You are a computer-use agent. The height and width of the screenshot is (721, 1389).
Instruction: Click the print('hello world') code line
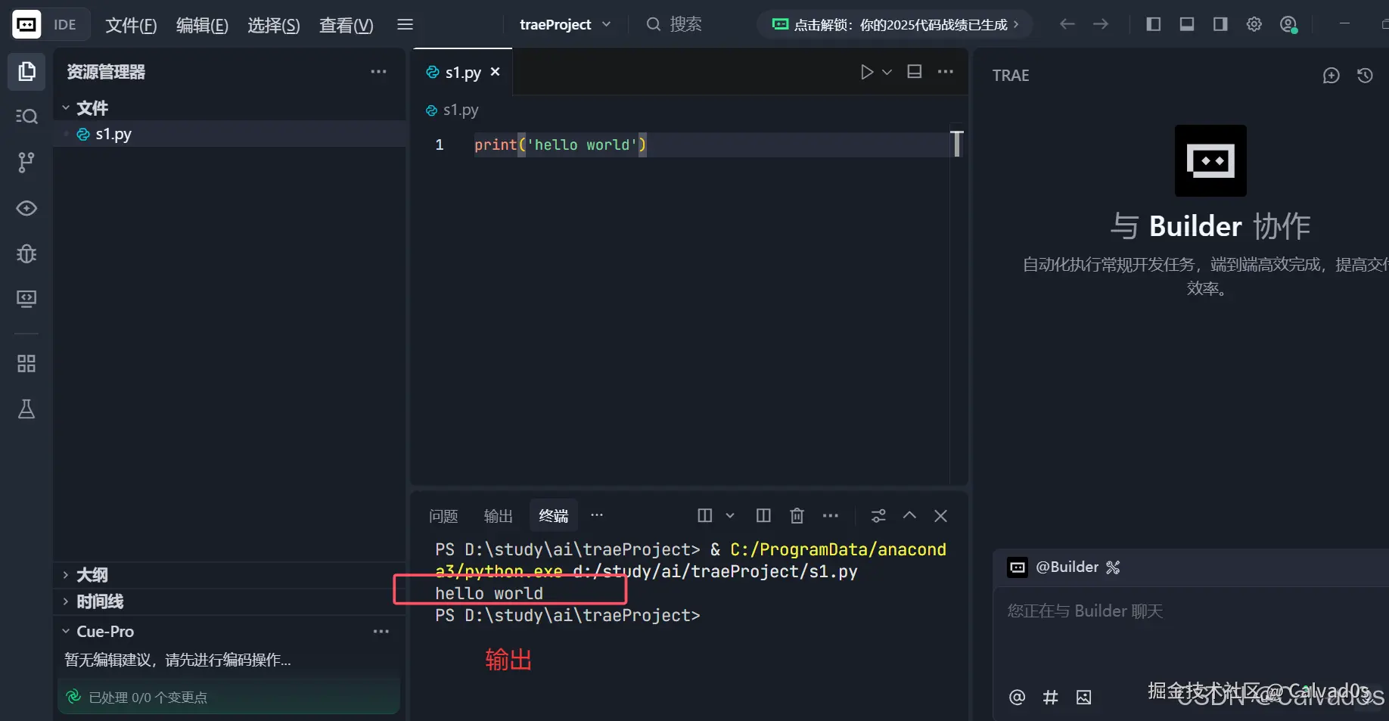click(560, 145)
